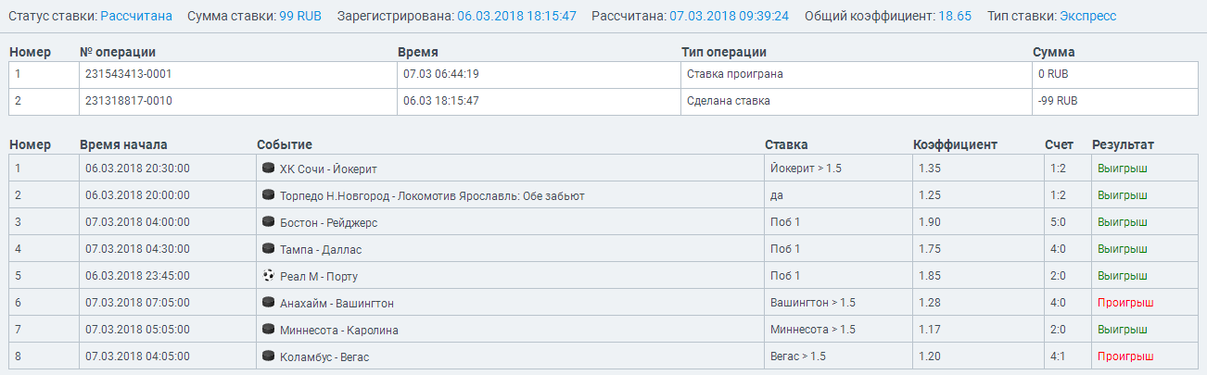
Task: Click hockey puck icon beside ХК Сочи - Йокерит
Action: (269, 169)
